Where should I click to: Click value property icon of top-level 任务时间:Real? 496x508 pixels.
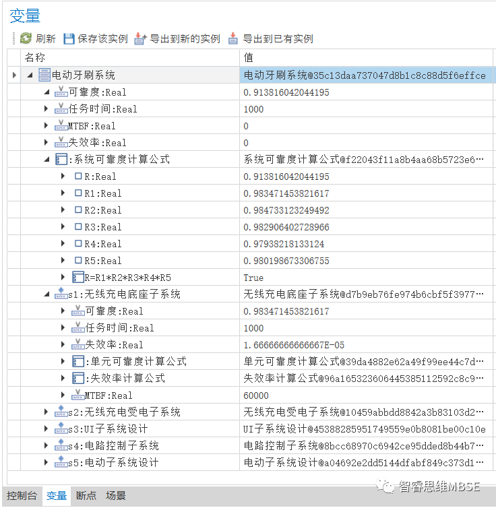(61, 109)
